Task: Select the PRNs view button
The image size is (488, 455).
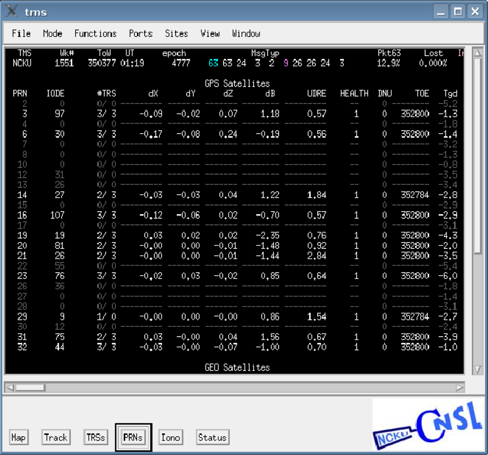Action: tap(133, 437)
